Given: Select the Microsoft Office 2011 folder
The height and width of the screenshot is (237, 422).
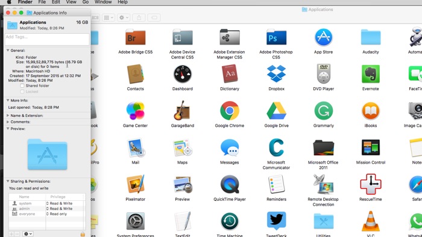Looking at the screenshot, I should [324, 147].
